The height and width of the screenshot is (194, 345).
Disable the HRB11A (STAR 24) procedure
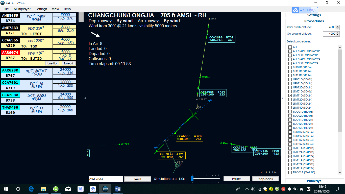(289, 156)
